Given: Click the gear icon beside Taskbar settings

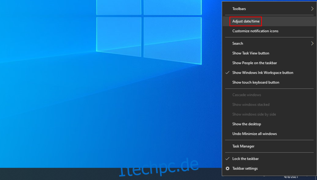Looking at the screenshot, I should click(227, 168).
